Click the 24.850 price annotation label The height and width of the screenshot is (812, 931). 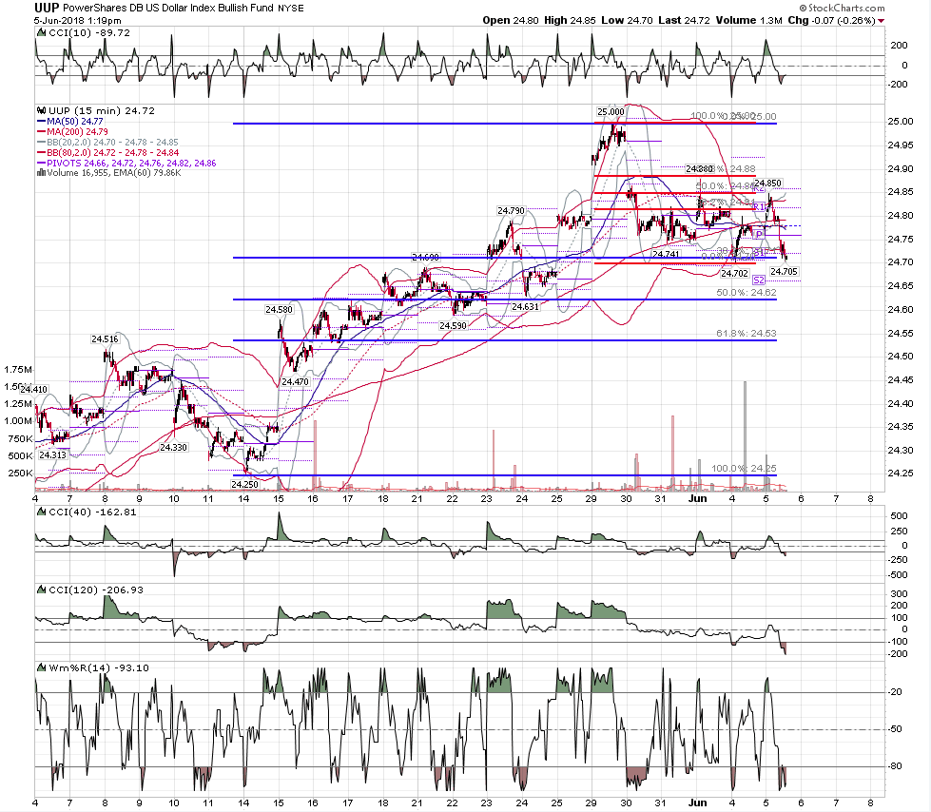coord(767,183)
